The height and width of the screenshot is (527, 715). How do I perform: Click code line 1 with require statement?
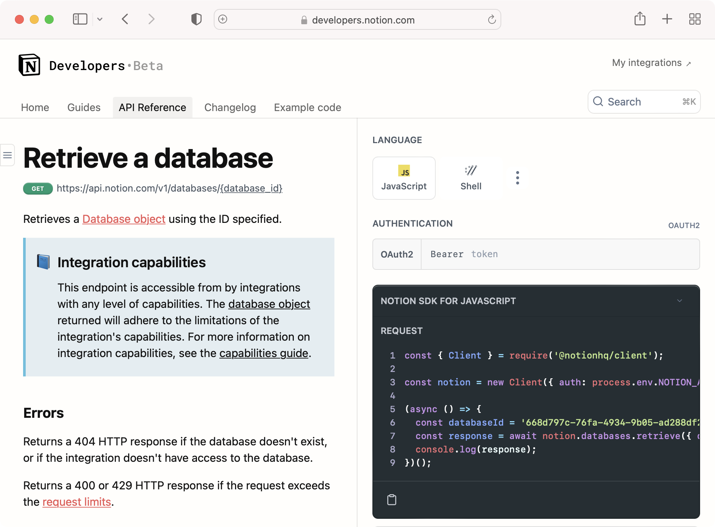tap(534, 355)
